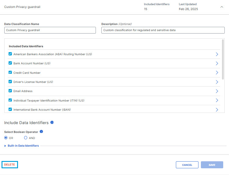Collapse the Custom Privacy guardrail panel
This screenshot has width=229, height=175.
tap(222, 7)
